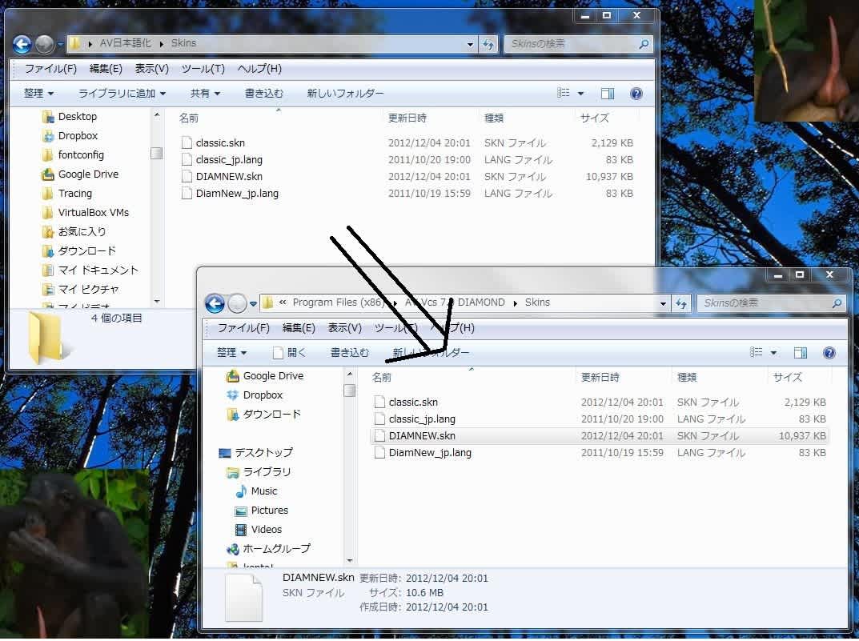The width and height of the screenshot is (859, 641).
Task: Click the 開く button in the bottom toolbar
Action: pyautogui.click(x=290, y=353)
